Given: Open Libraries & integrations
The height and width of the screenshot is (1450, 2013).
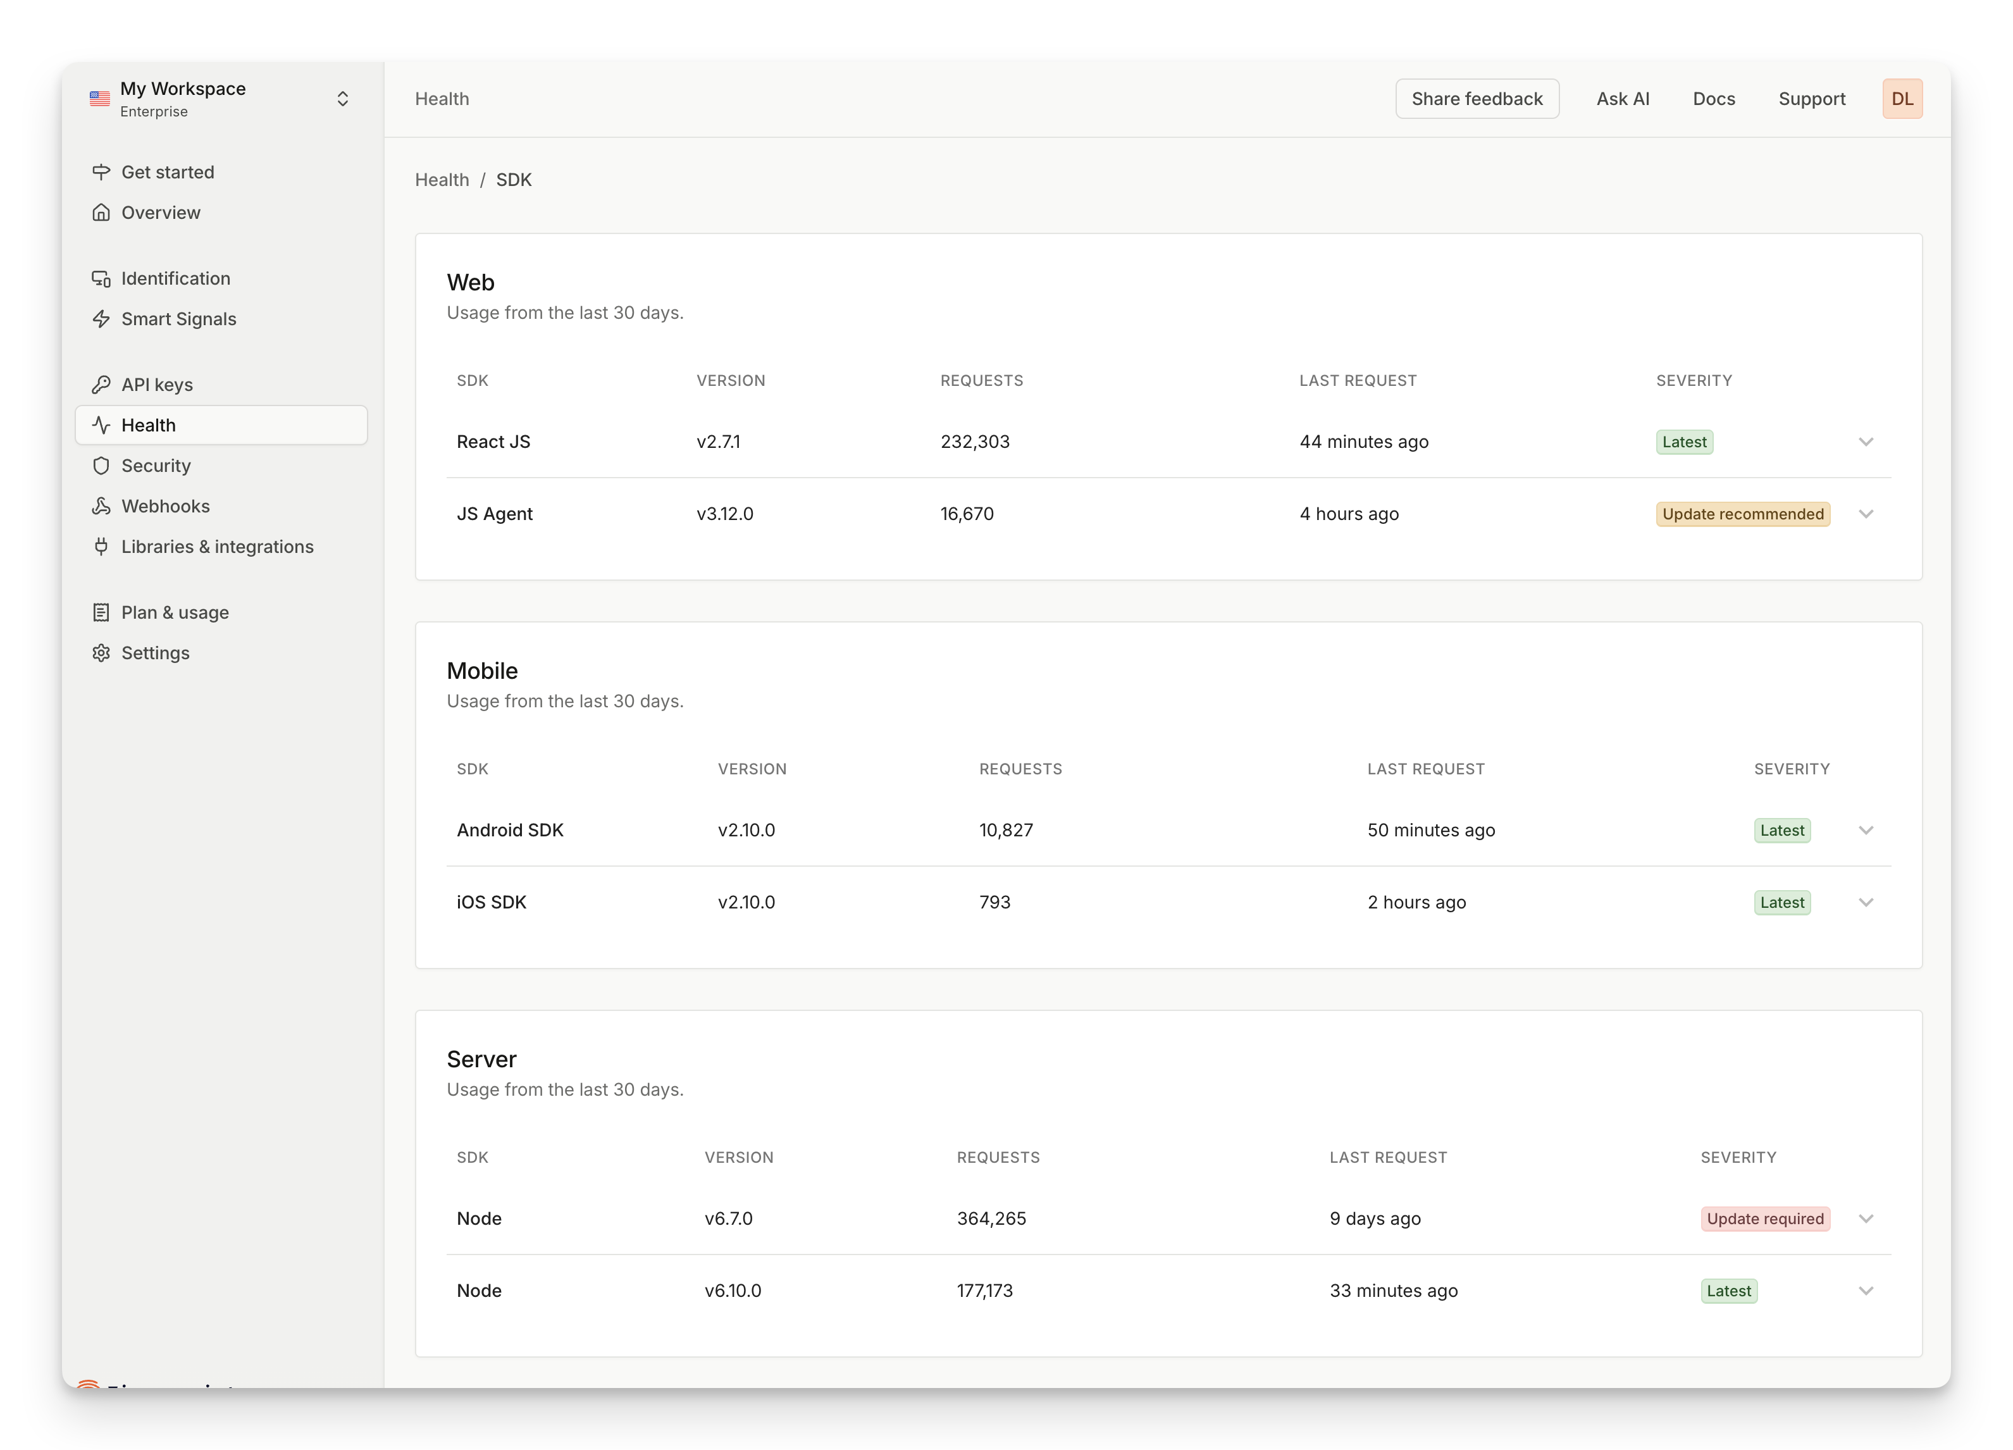Looking at the screenshot, I should (x=216, y=547).
